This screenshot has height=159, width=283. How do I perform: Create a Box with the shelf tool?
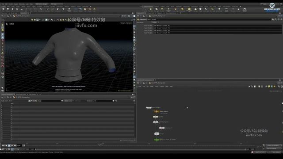[x=3, y=9]
